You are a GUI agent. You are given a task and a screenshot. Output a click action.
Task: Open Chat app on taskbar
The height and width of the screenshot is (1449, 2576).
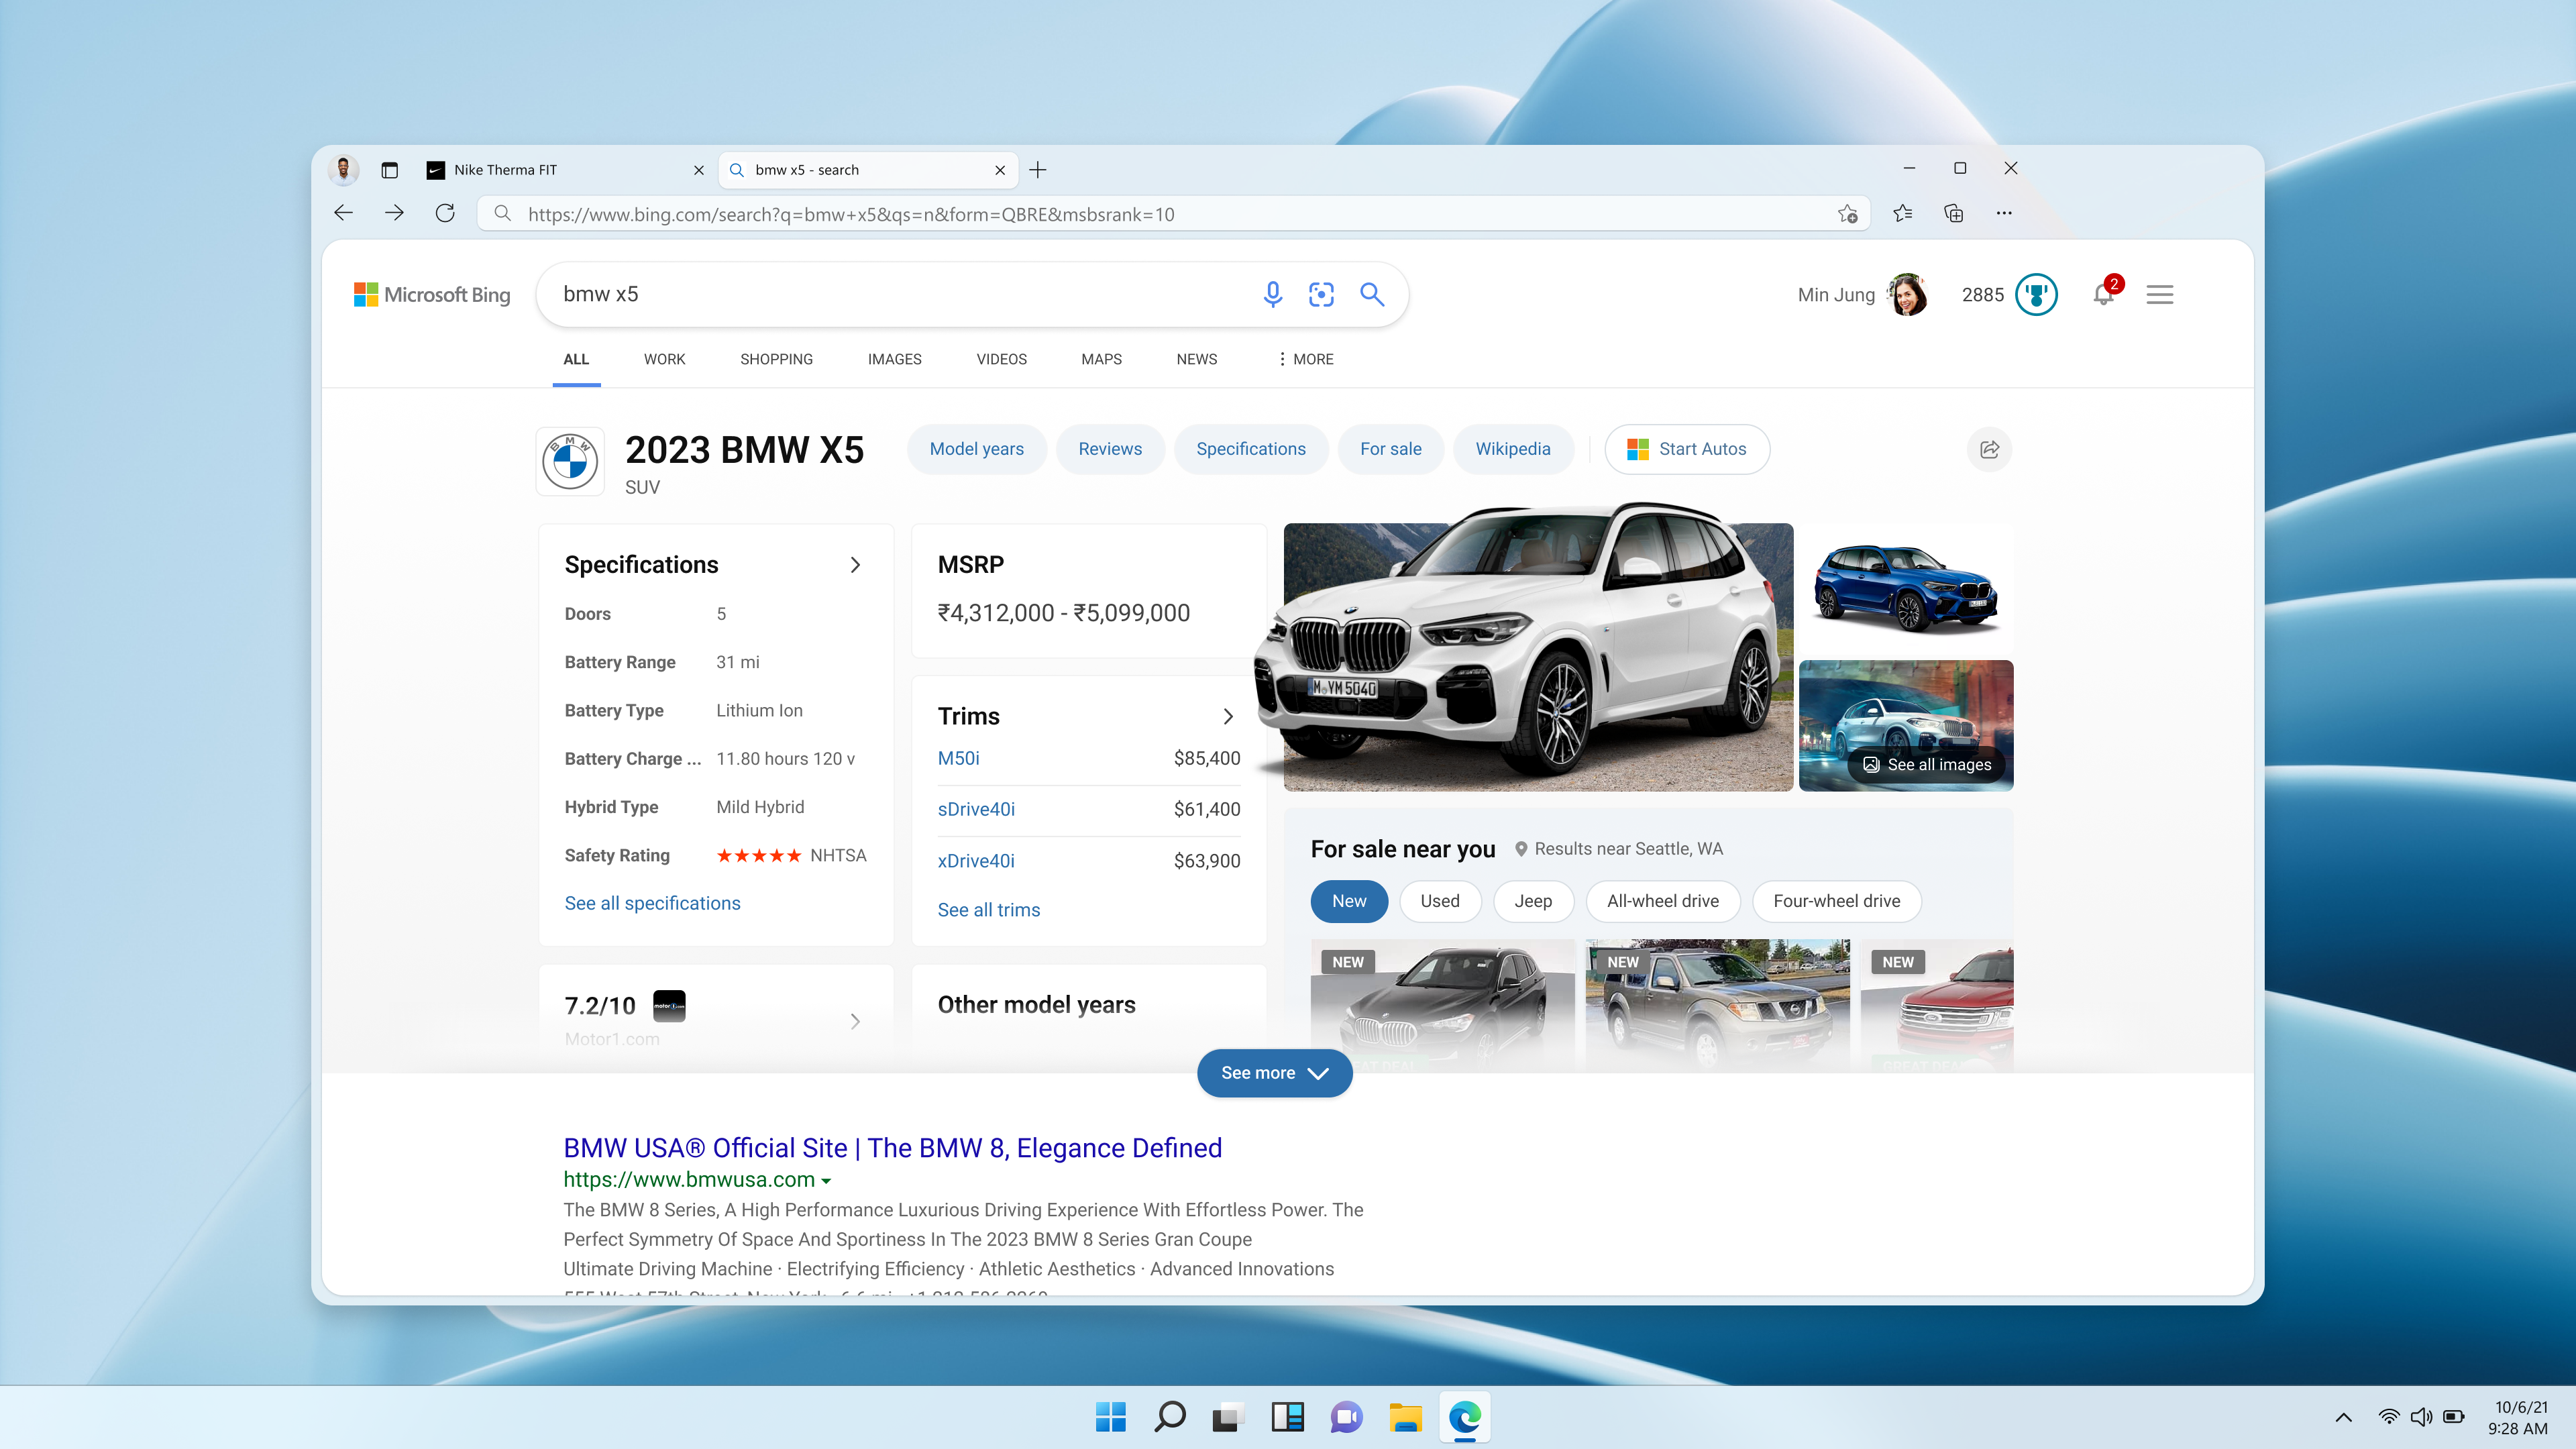1346,1416
